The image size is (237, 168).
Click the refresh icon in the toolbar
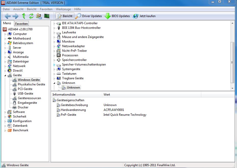point(31,16)
